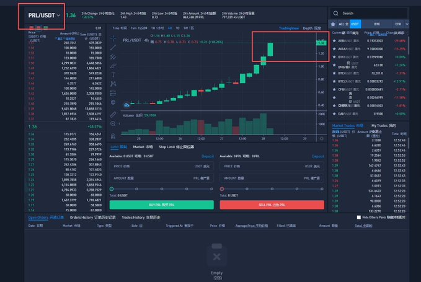Toggle favorite star for BTCZ/USDT
The height and width of the screenshot is (282, 421).
pyautogui.click(x=334, y=81)
